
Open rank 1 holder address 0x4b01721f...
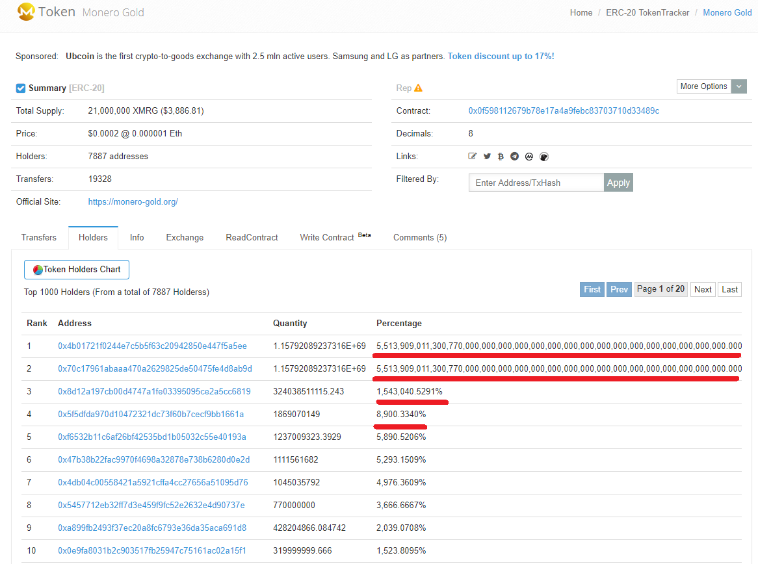click(152, 346)
